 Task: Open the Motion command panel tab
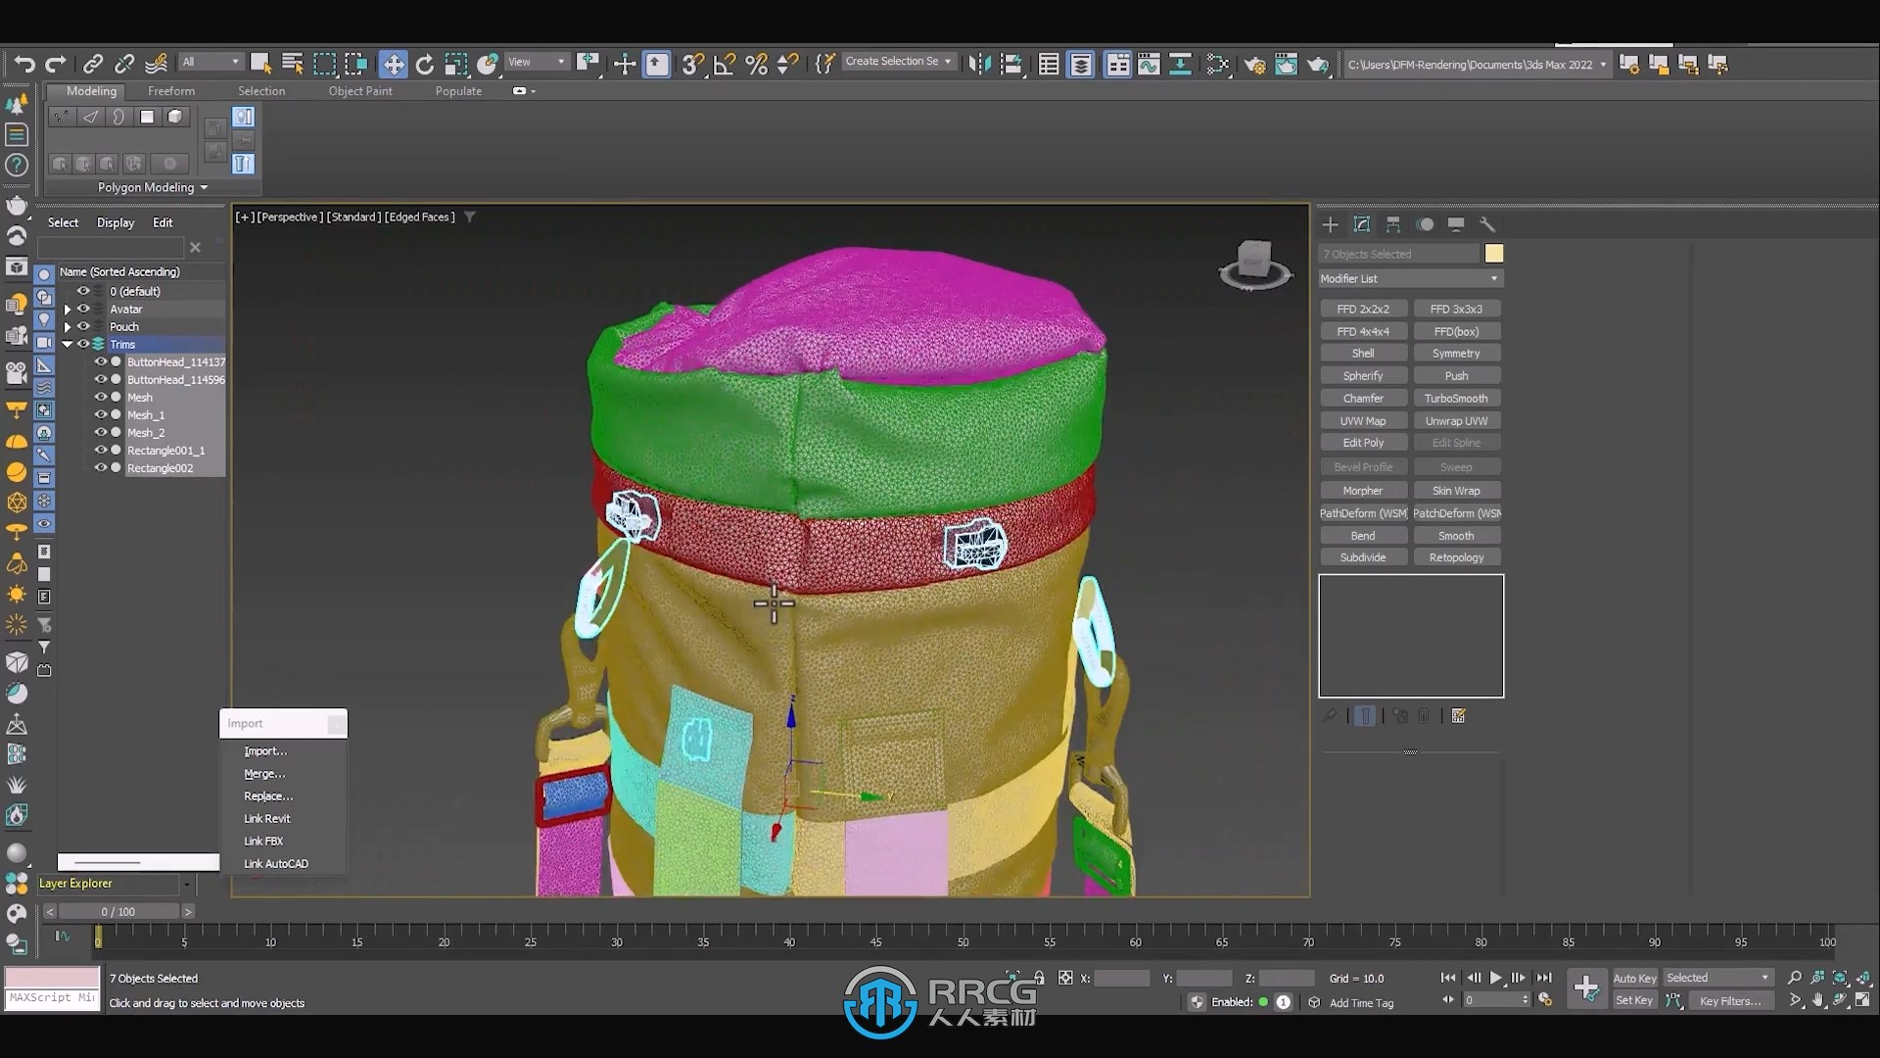coord(1425,224)
